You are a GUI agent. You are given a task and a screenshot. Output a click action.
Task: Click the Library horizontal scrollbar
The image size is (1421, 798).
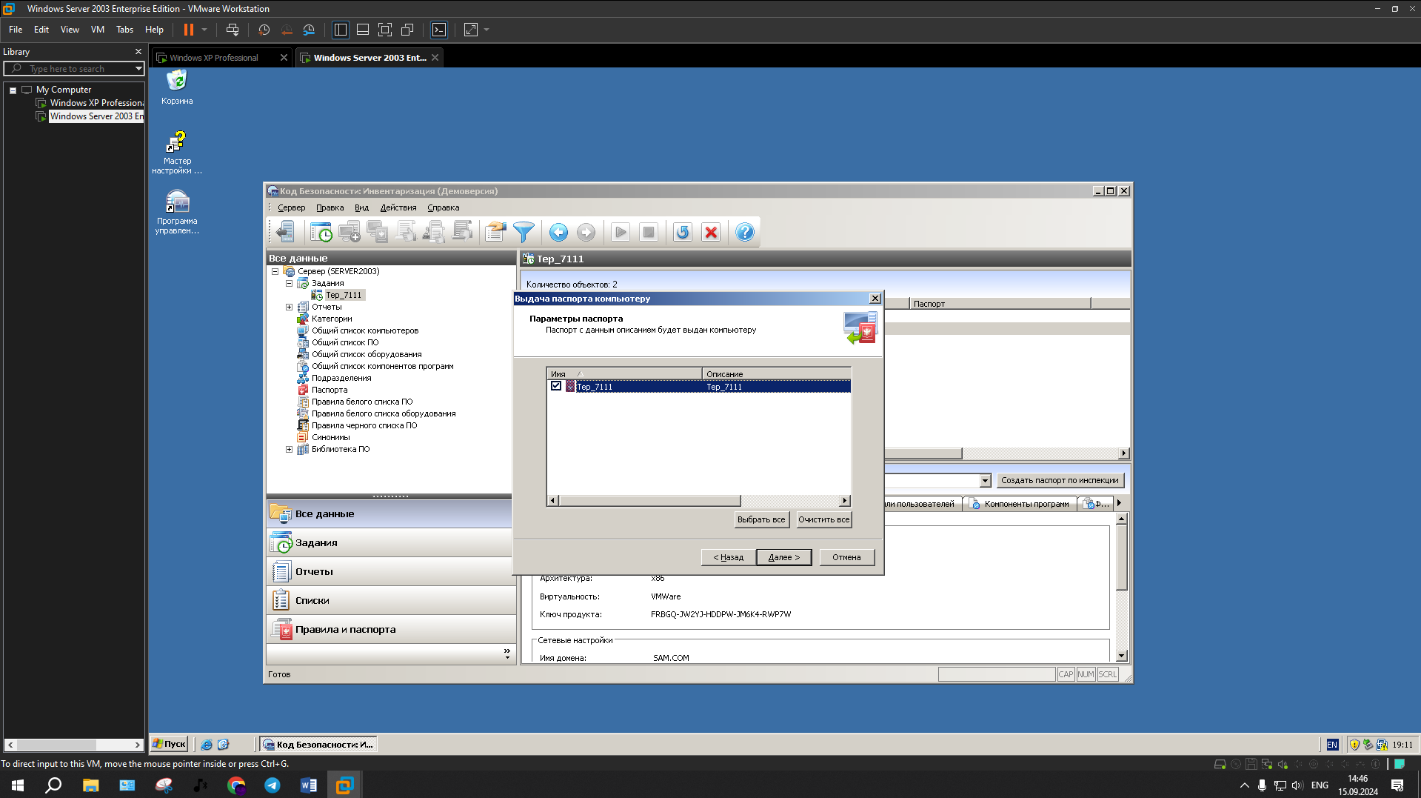[x=74, y=745]
